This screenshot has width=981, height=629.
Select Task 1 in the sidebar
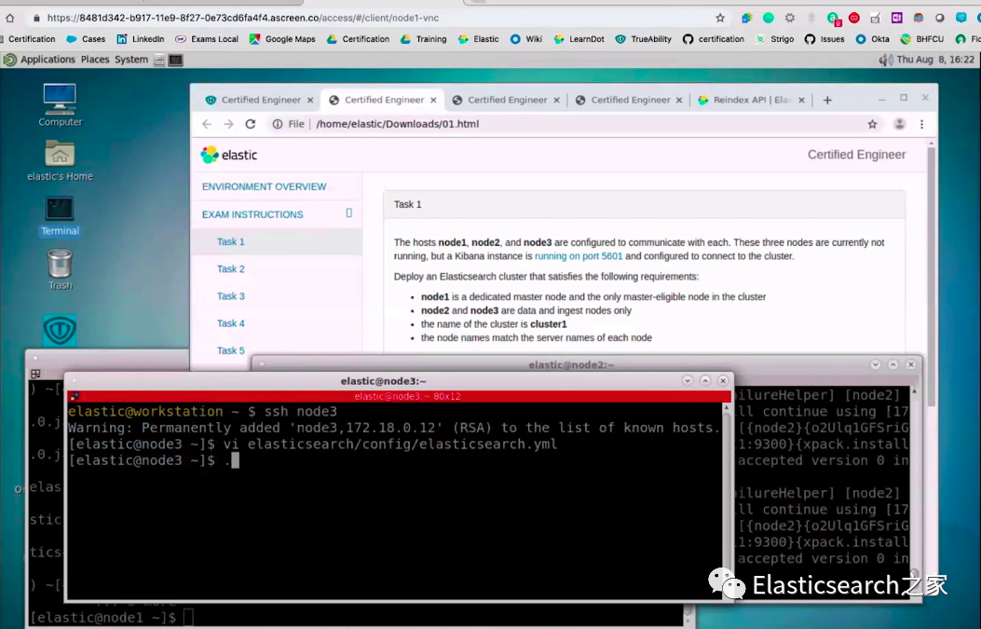pos(230,241)
